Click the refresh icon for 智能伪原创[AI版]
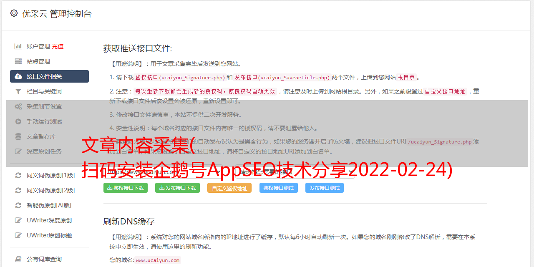Screen dimensions: 534x267 (x=18, y=205)
